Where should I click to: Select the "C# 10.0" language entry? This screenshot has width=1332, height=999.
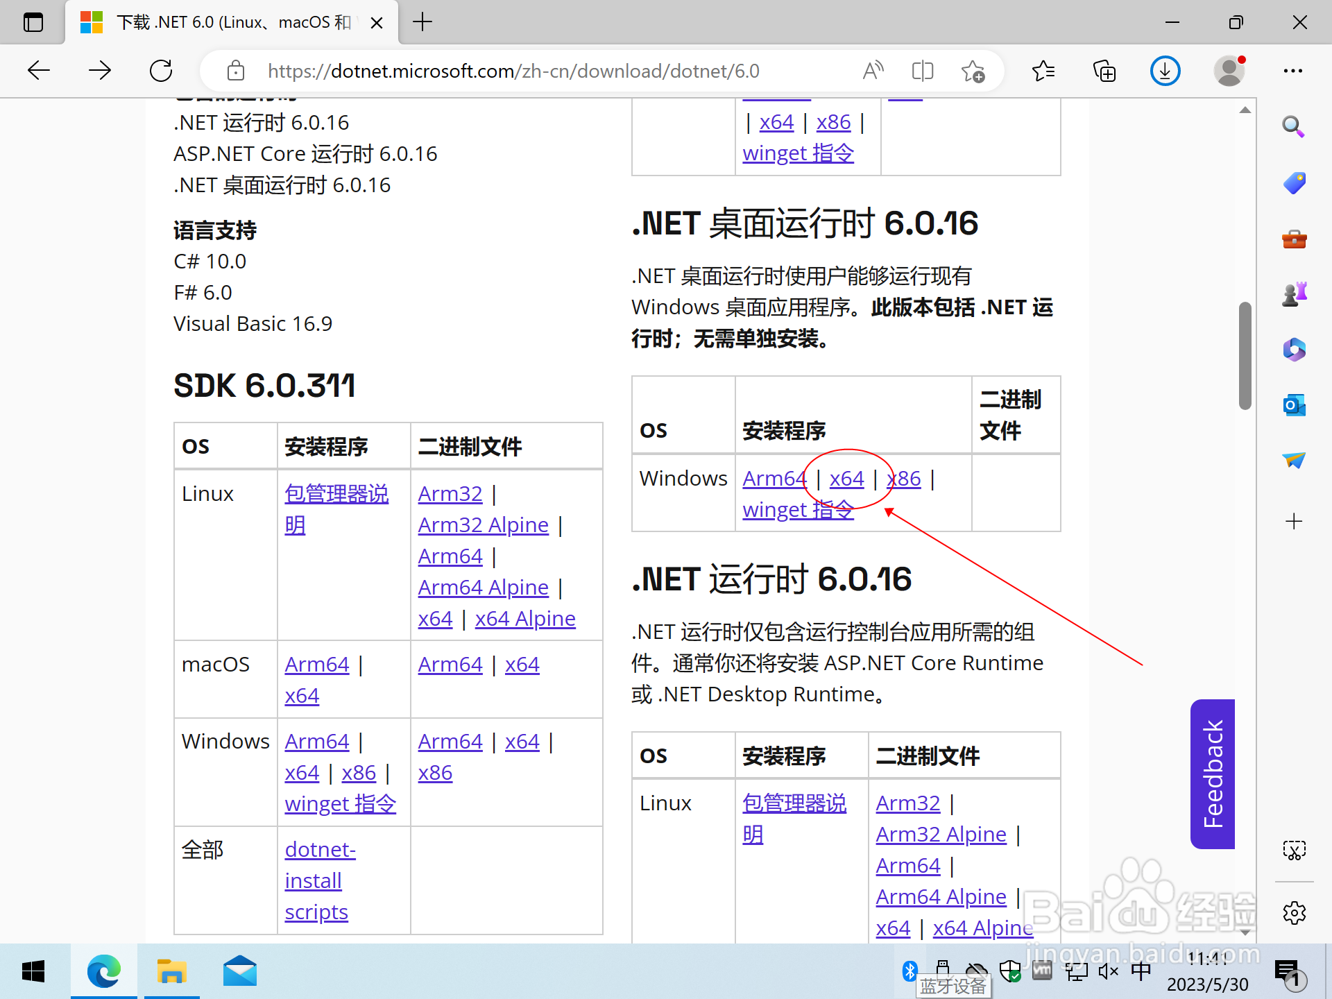tap(210, 262)
